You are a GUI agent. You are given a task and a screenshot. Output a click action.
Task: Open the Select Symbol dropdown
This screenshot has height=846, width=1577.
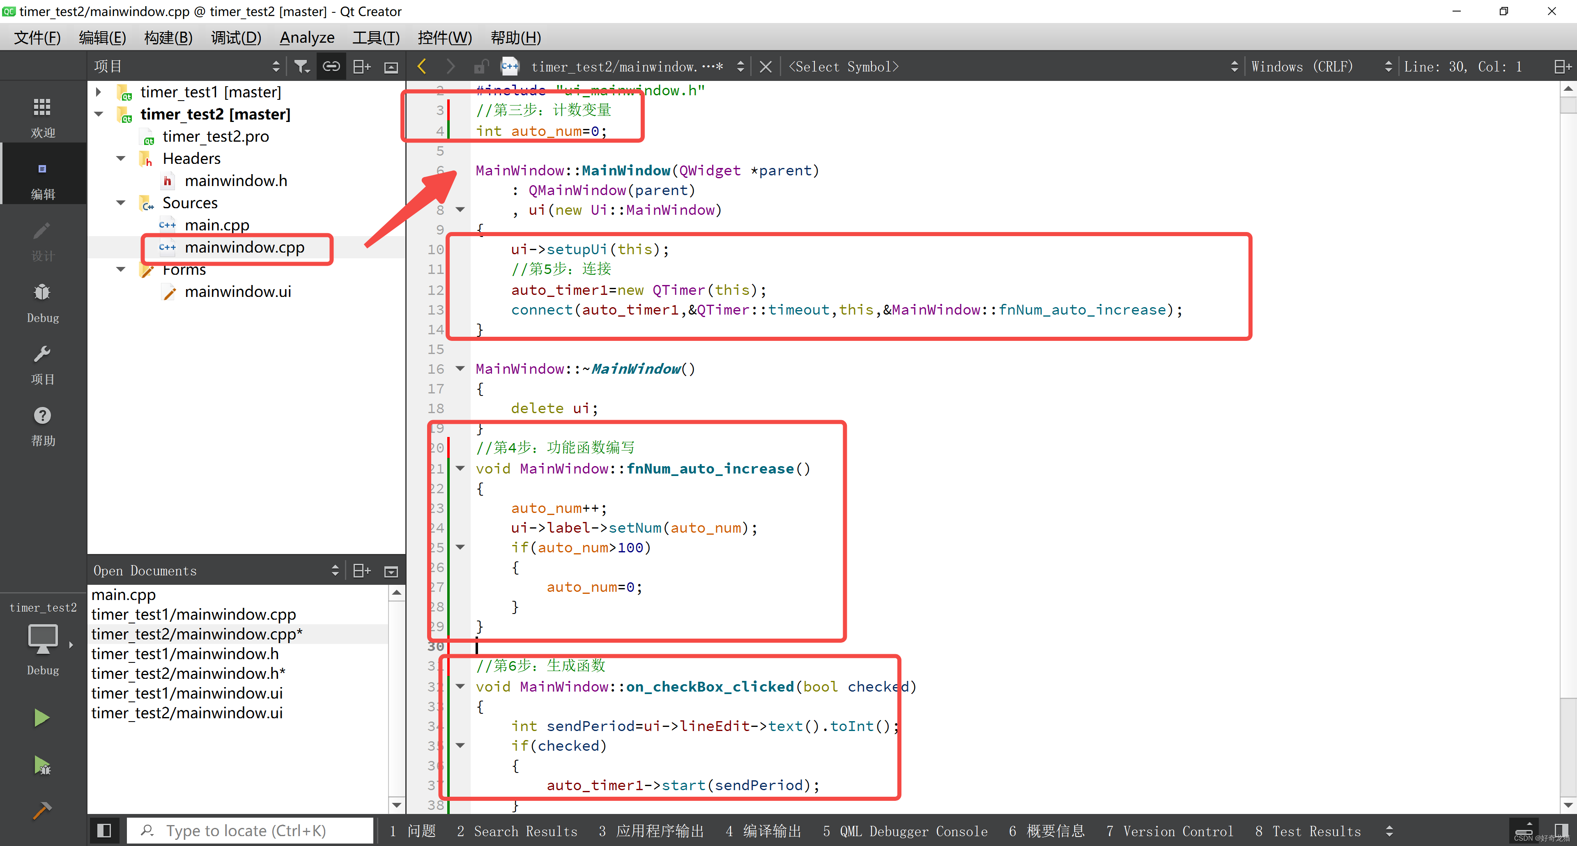click(1013, 67)
